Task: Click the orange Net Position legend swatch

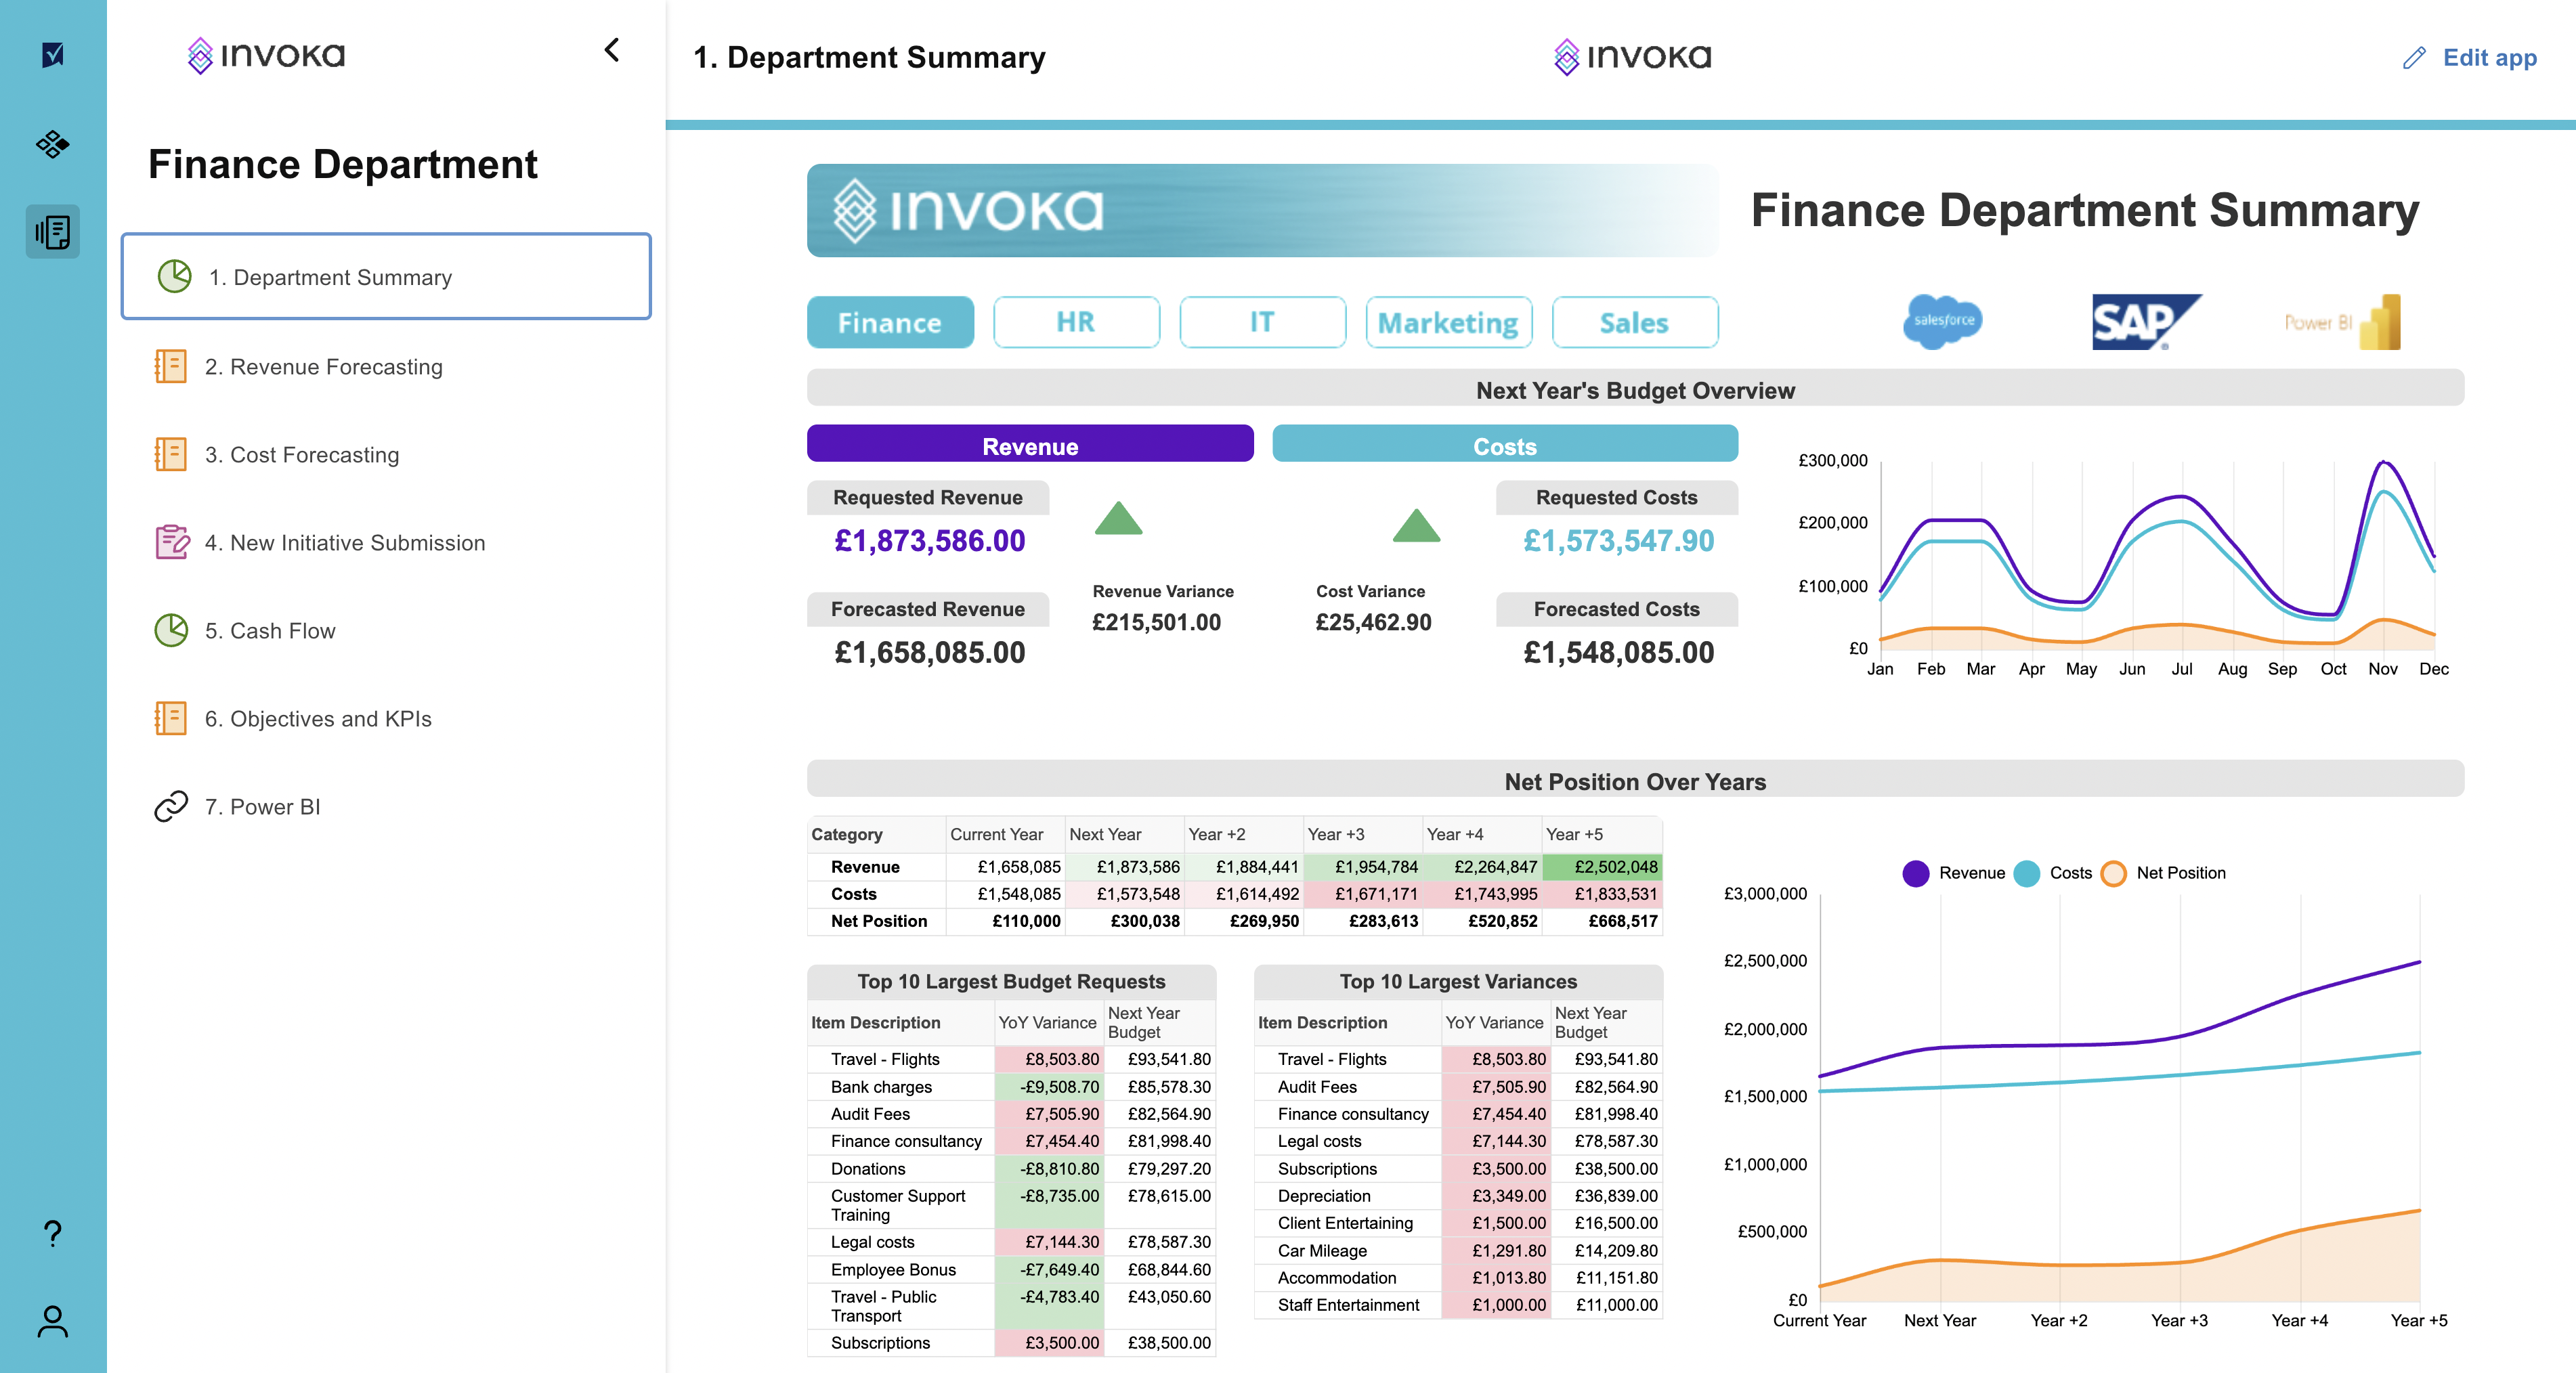Action: pyautogui.click(x=2113, y=873)
